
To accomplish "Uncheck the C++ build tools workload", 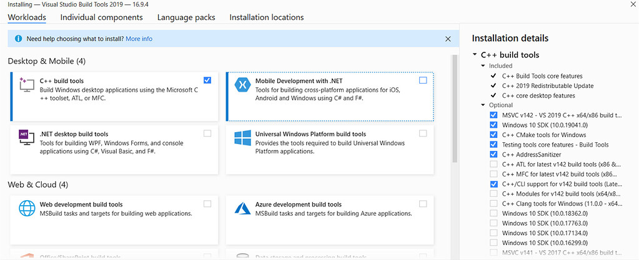I will tap(207, 80).
